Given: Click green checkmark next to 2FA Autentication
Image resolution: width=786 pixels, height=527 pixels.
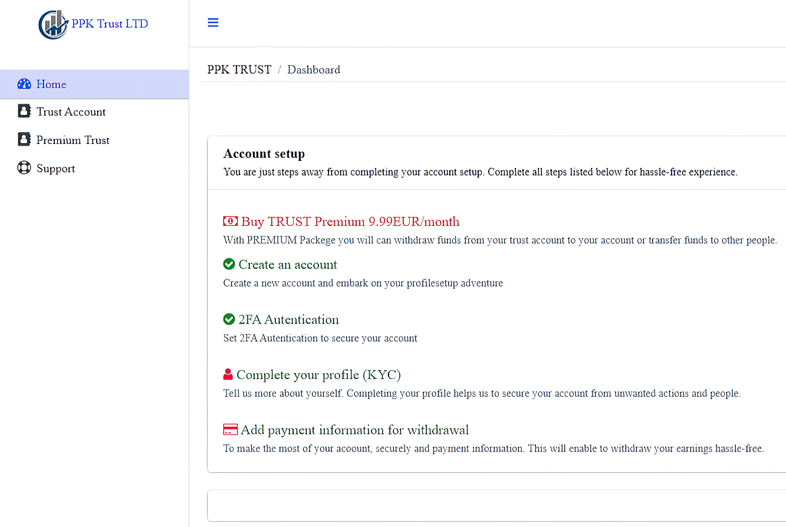Looking at the screenshot, I should point(229,320).
